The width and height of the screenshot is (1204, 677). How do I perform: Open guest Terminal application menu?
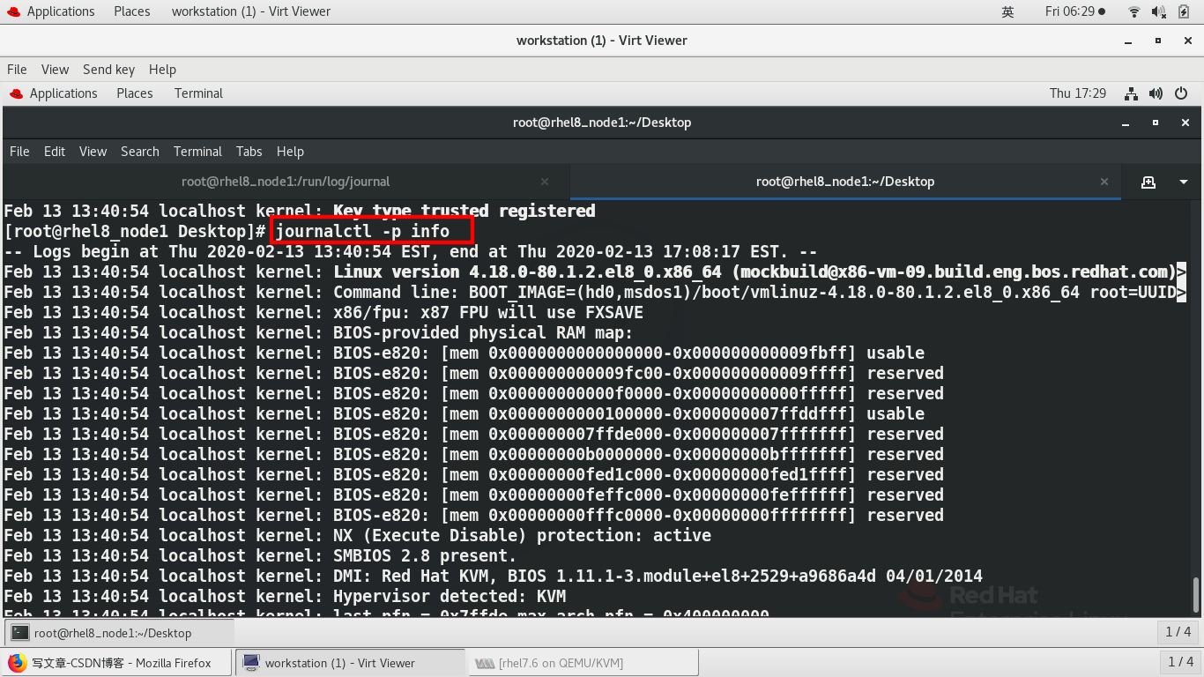click(198, 93)
